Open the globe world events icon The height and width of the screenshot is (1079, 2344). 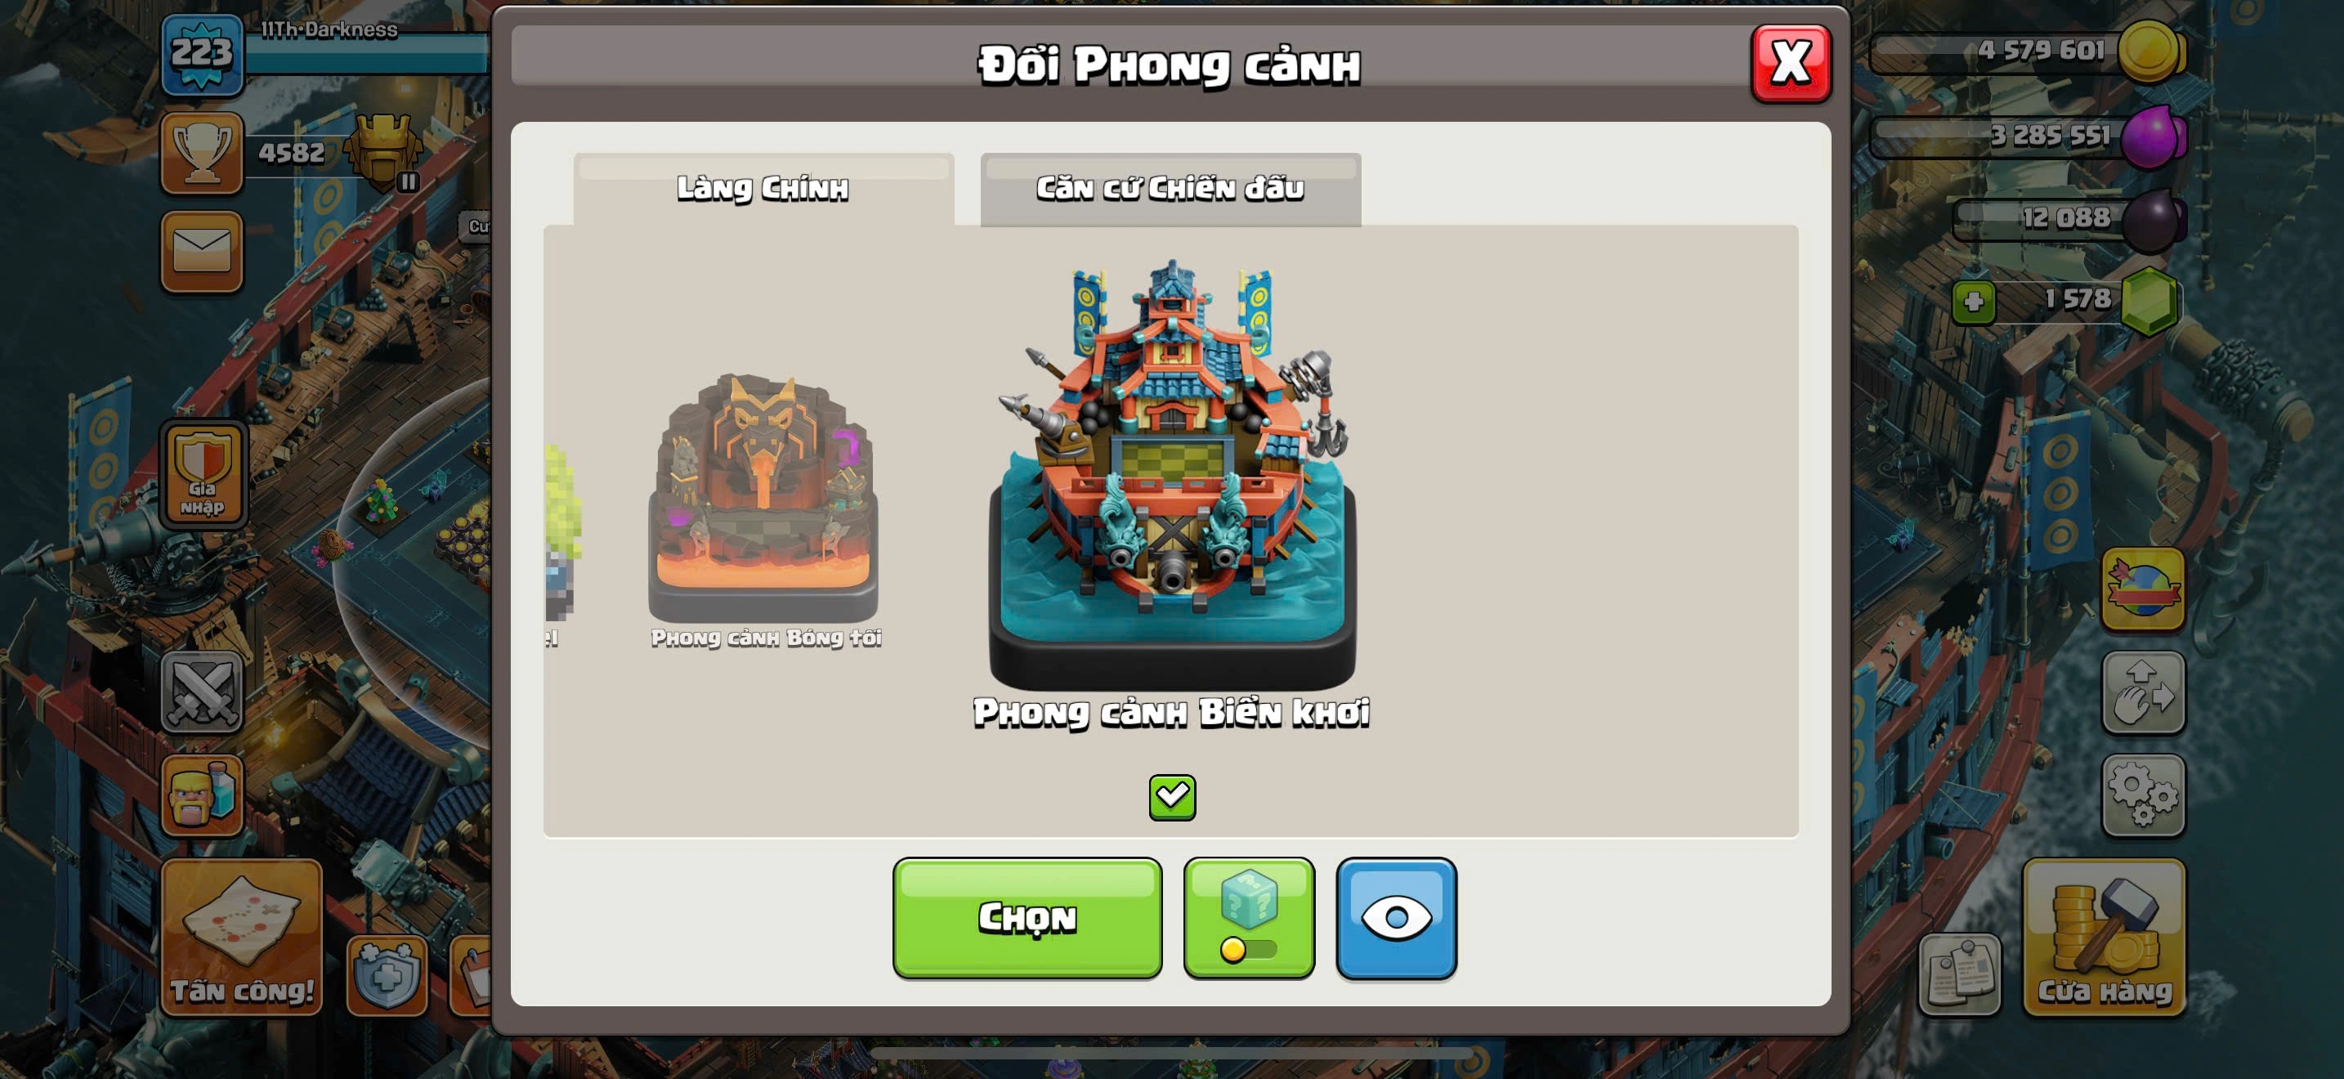point(2143,589)
